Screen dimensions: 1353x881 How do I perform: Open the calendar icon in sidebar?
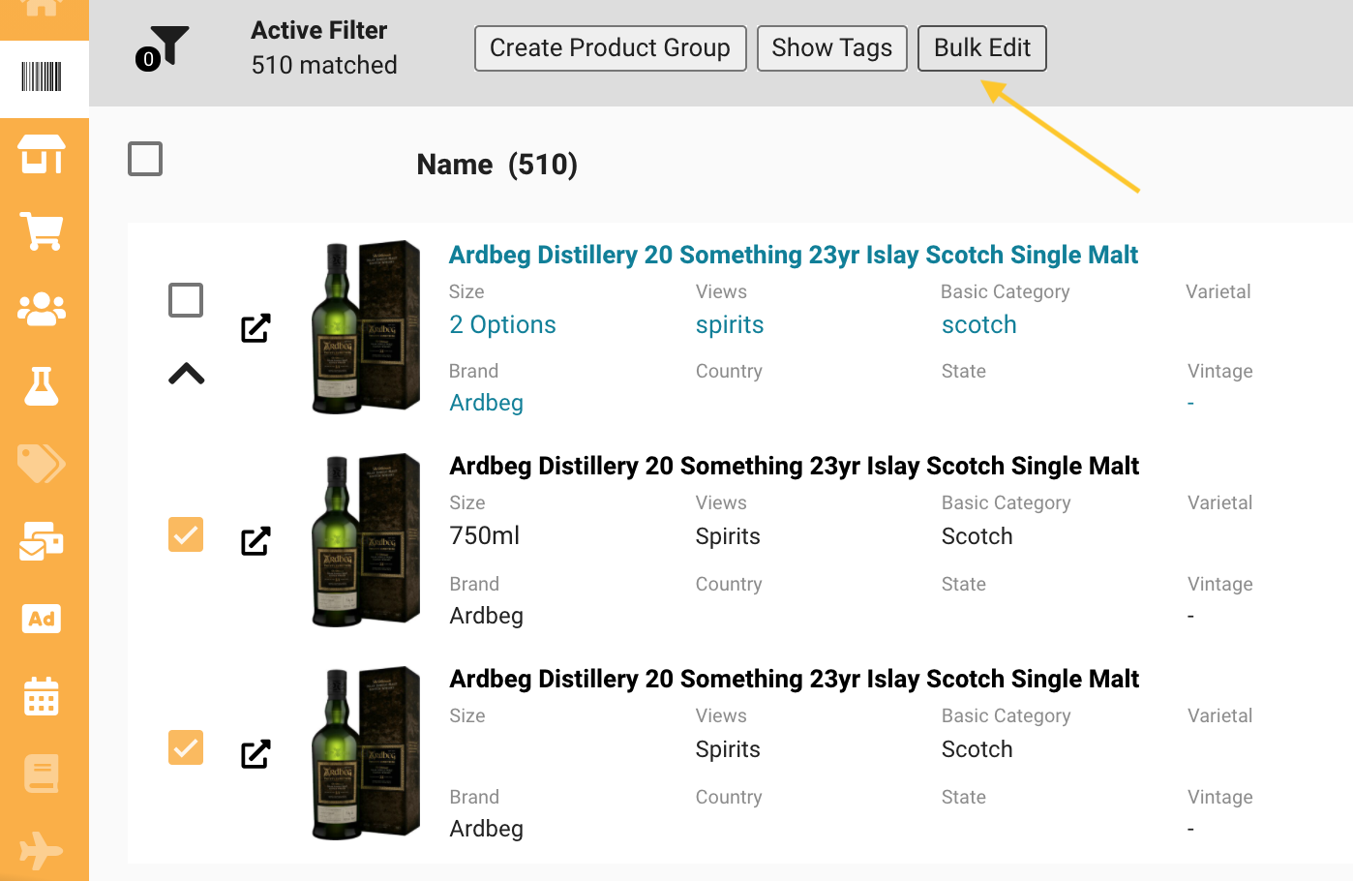point(42,696)
